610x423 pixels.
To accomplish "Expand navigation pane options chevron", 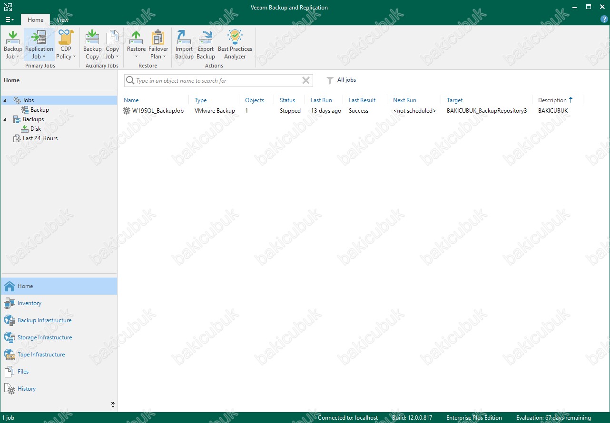I will point(113,405).
